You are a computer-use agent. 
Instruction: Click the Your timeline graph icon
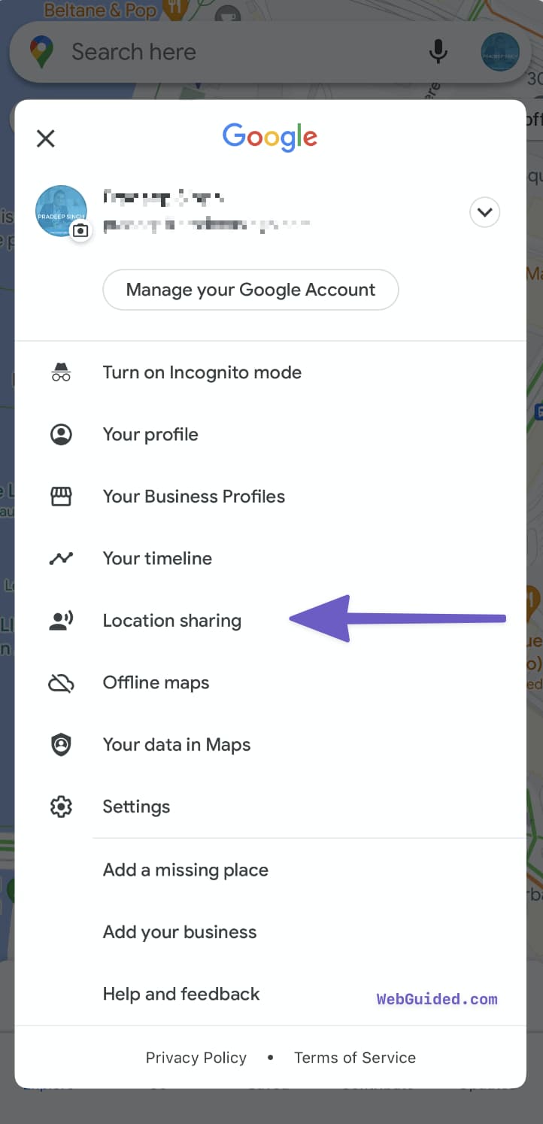[x=61, y=558]
